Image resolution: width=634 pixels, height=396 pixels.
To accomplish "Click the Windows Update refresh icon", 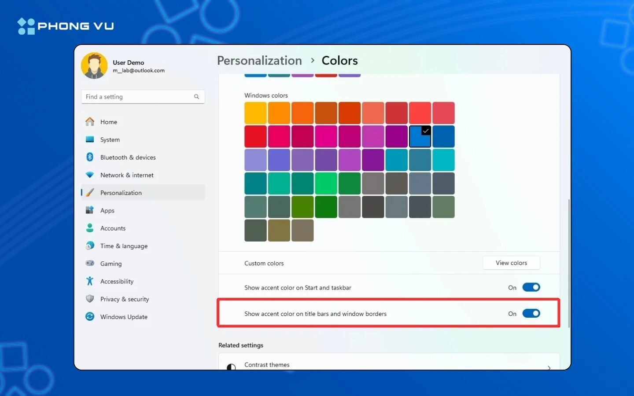I will (90, 316).
